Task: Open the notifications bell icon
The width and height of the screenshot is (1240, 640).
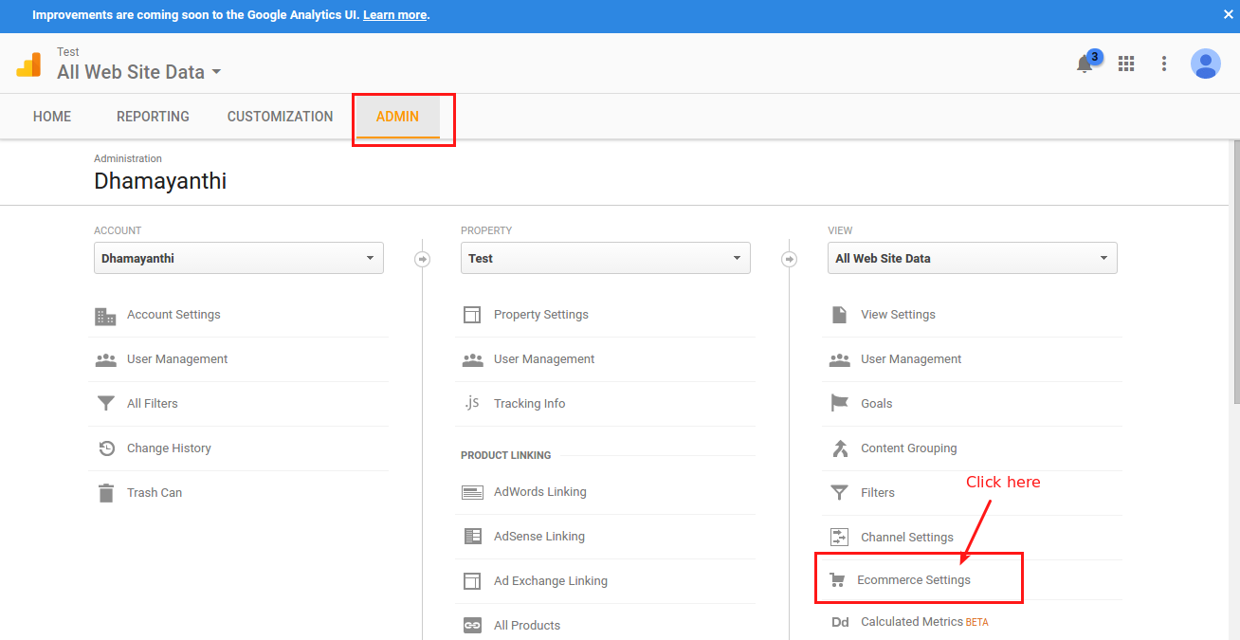Action: point(1085,64)
